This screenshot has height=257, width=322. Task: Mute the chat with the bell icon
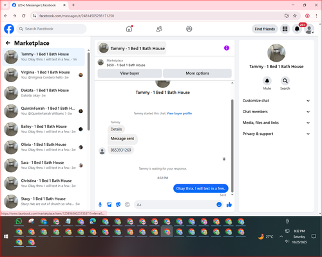(267, 81)
